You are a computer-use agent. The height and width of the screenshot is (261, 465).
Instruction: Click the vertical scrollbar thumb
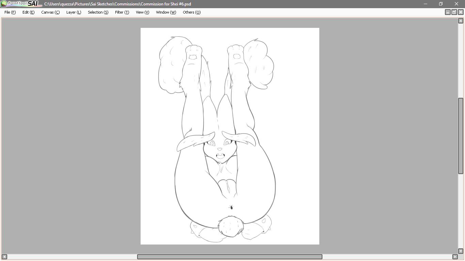(461, 136)
